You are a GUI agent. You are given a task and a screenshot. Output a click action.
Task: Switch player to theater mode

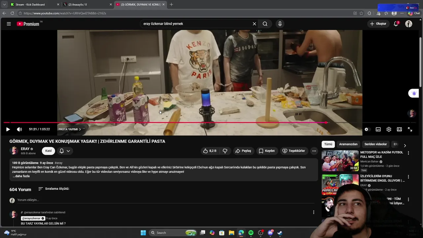[x=399, y=129]
